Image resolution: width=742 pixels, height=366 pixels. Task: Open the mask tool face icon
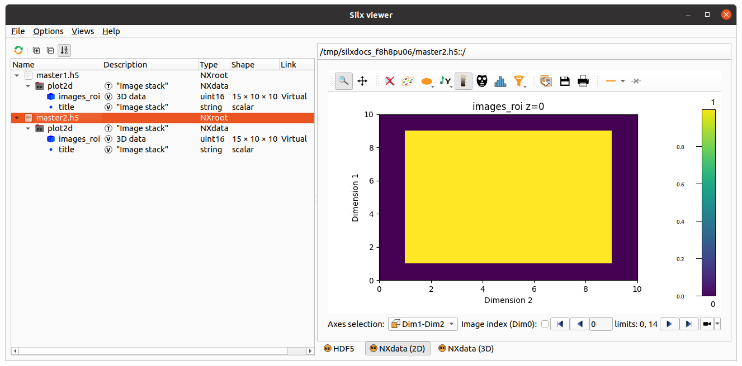tap(481, 81)
